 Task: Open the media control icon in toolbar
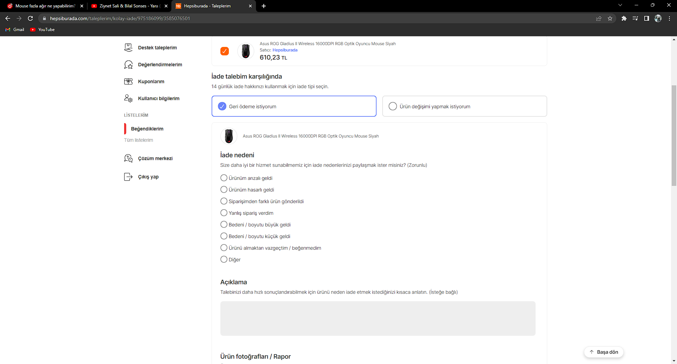[x=635, y=18]
